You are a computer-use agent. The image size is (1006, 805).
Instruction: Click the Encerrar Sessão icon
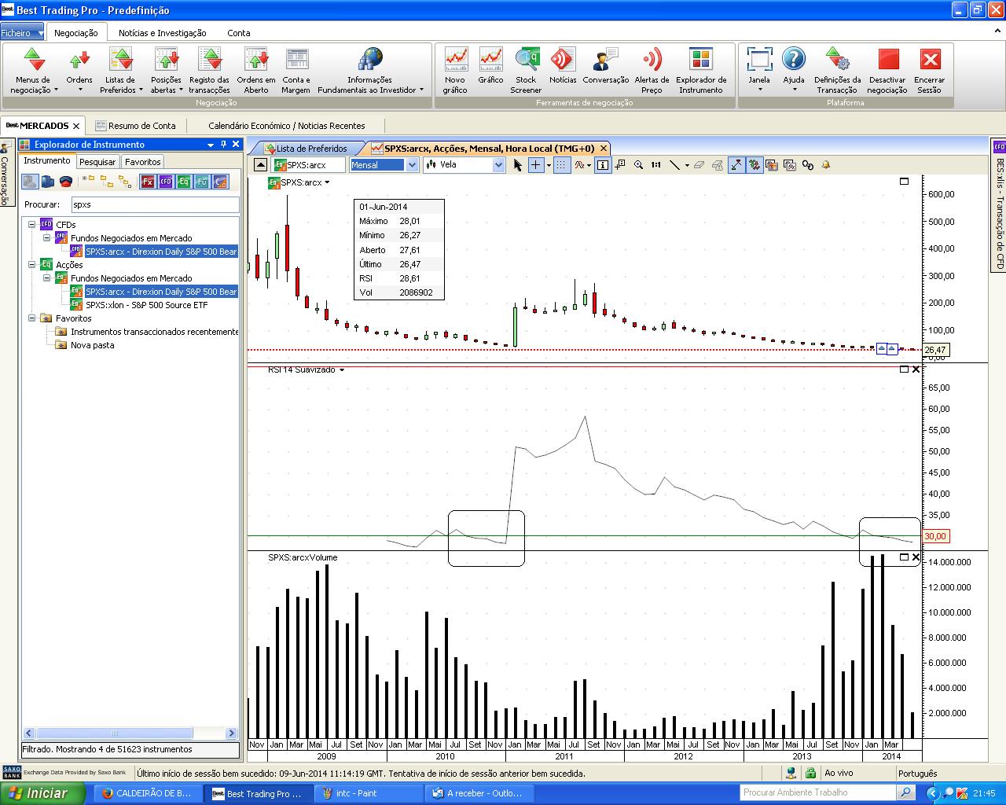pos(930,69)
